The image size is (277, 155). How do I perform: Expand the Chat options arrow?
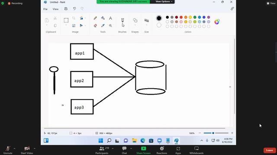click(131, 149)
